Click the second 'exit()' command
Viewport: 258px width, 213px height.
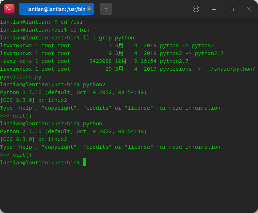[x=22, y=155]
